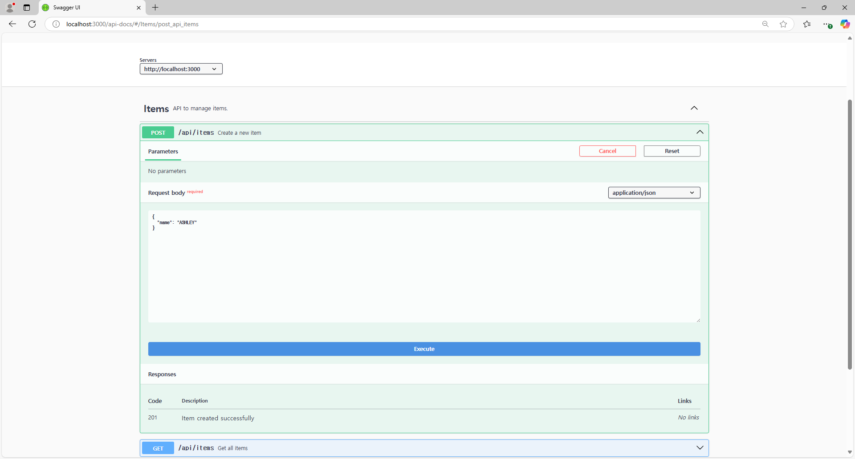The image size is (855, 459).
Task: Select the Swagger UI tab
Action: (92, 8)
